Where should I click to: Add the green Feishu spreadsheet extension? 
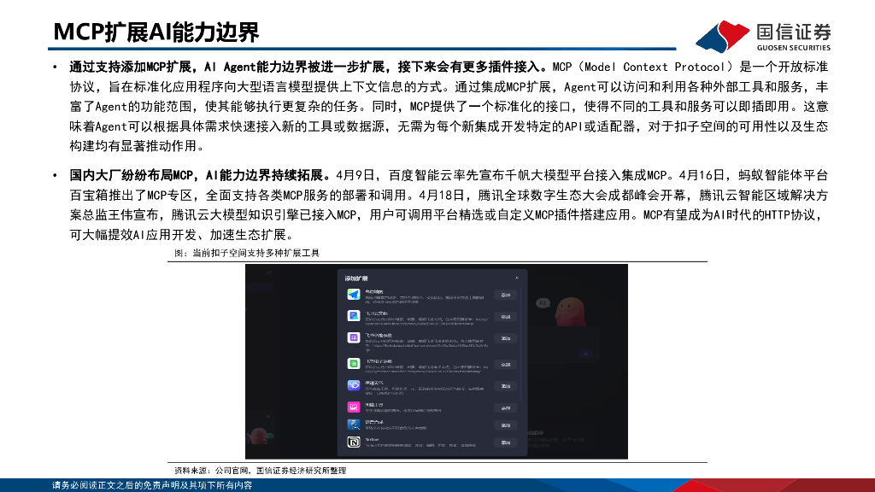pyautogui.click(x=506, y=365)
